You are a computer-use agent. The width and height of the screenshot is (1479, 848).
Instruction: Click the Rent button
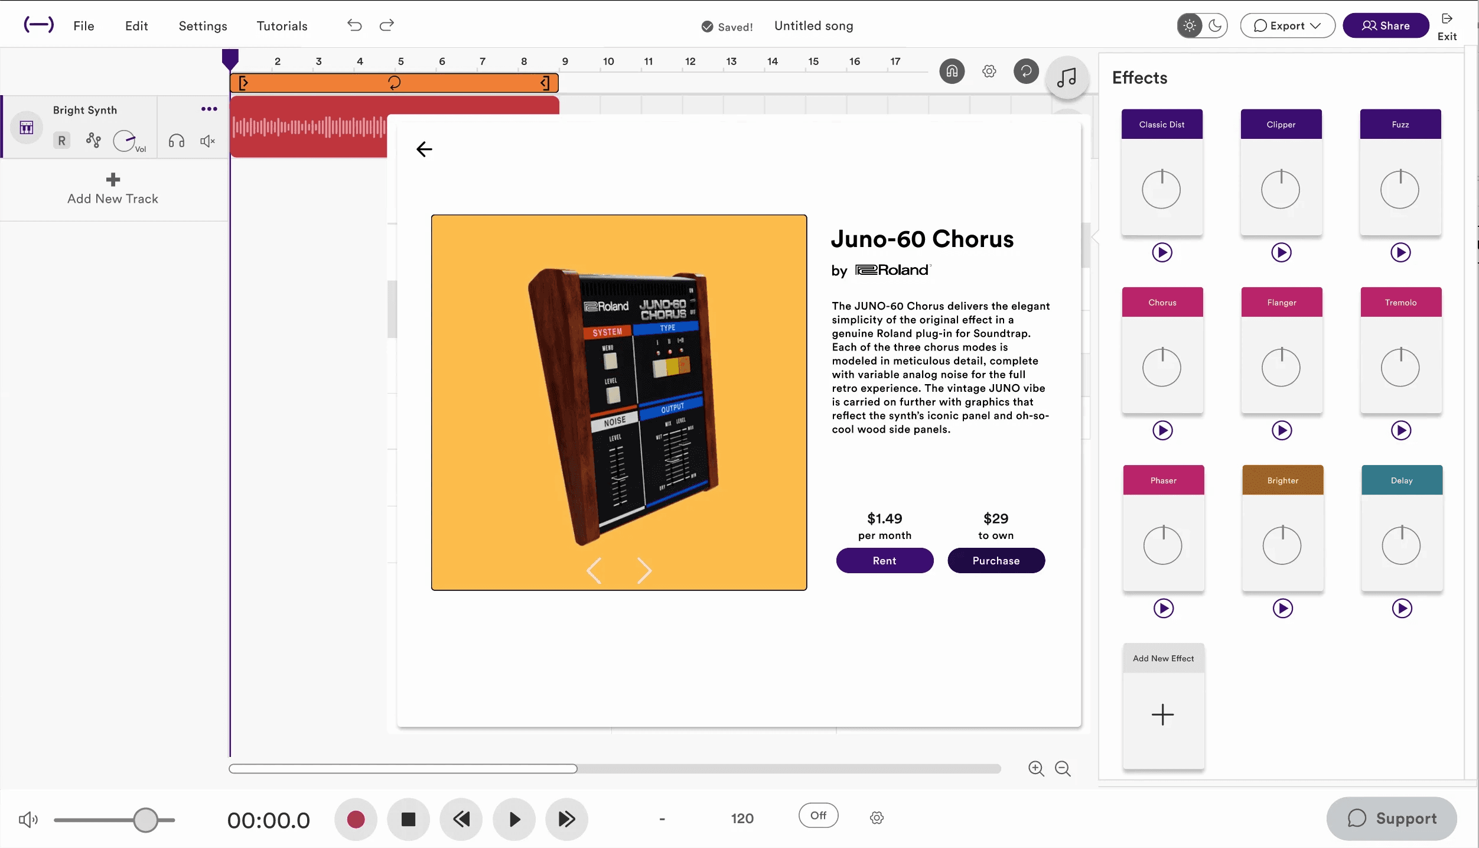884,560
